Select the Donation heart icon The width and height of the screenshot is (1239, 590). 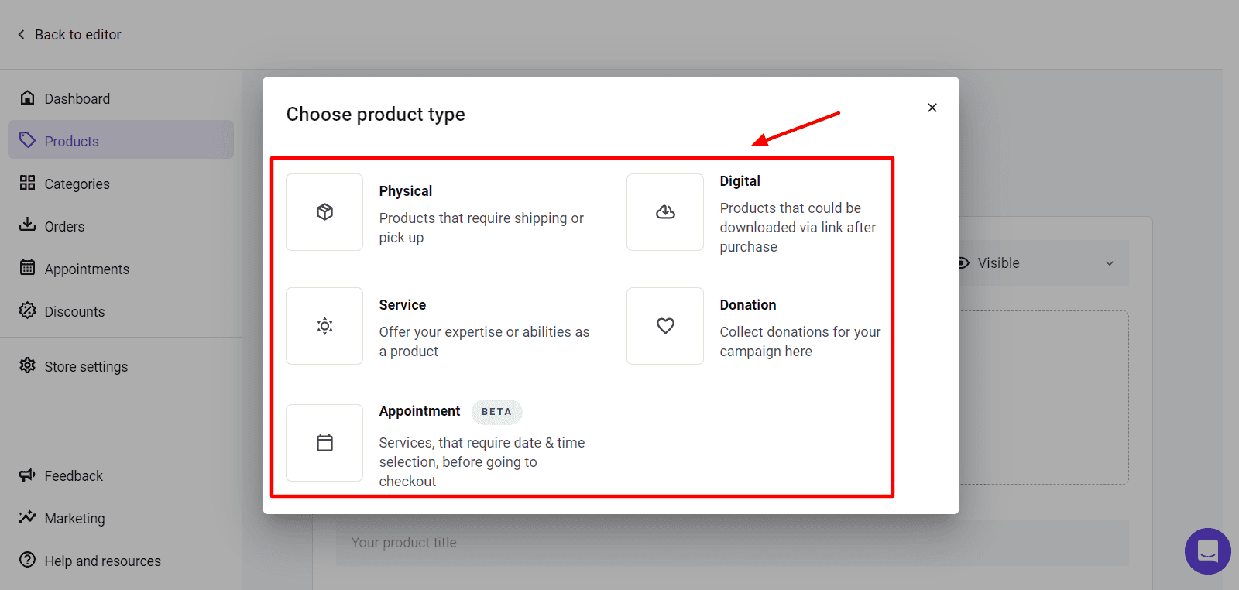point(665,326)
